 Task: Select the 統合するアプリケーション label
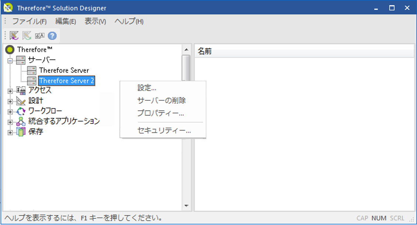[64, 121]
